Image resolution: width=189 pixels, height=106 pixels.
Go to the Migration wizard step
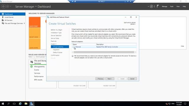[56, 50]
